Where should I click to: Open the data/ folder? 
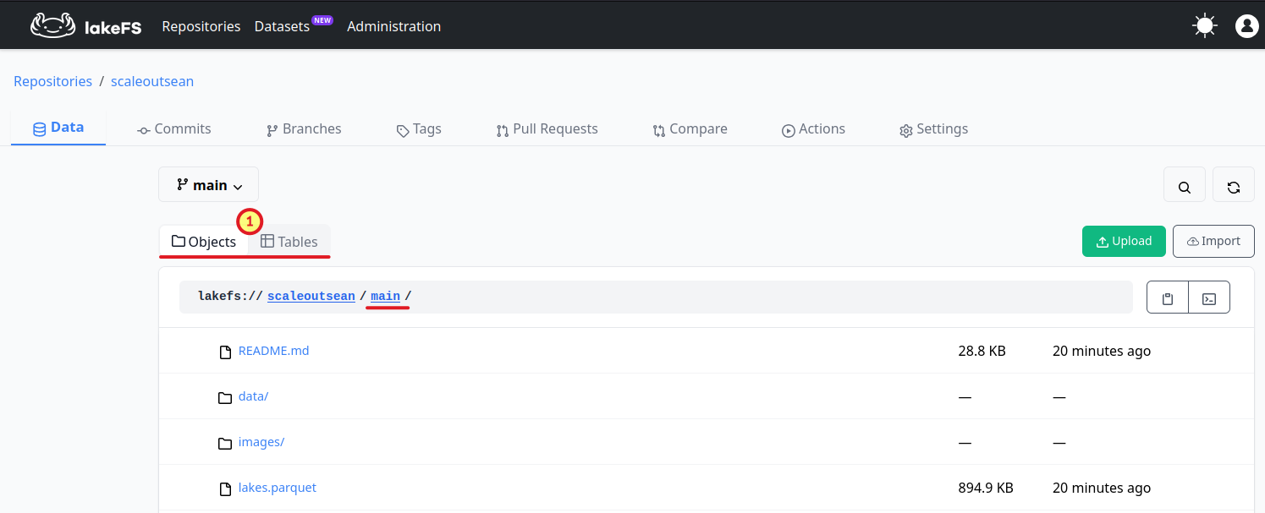tap(253, 396)
